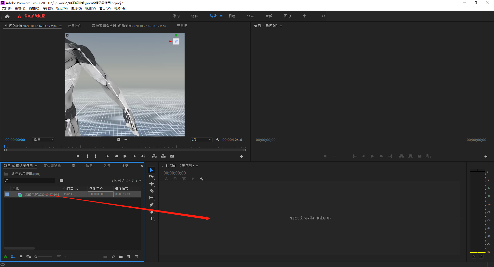Image resolution: width=494 pixels, height=267 pixels.
Task: Select the Razor tool
Action: [x=152, y=191]
